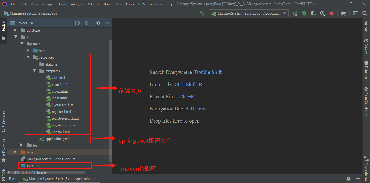Open the Analyze menu
This screenshot has height=183, width=370.
pyautogui.click(x=77, y=4)
